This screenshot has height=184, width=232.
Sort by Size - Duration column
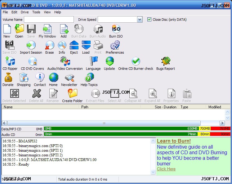[x=160, y=107]
